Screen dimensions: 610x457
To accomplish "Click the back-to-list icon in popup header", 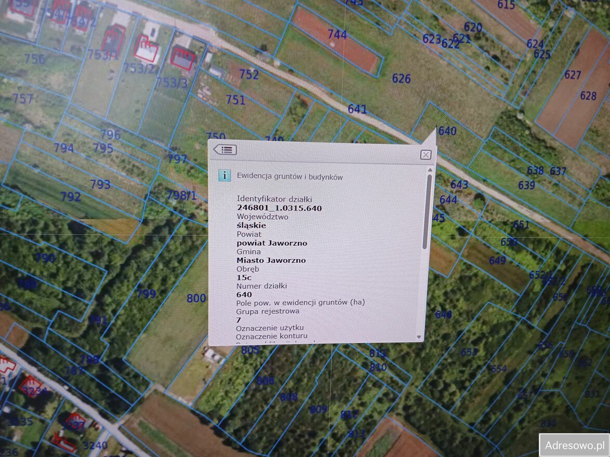I will point(225,150).
